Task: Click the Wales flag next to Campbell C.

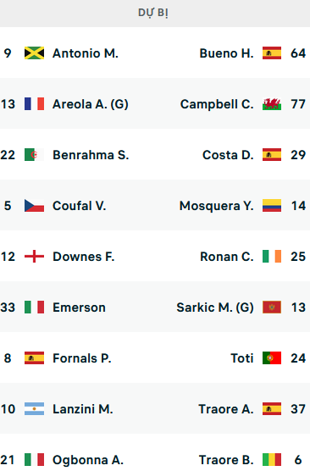Action: coord(272,104)
